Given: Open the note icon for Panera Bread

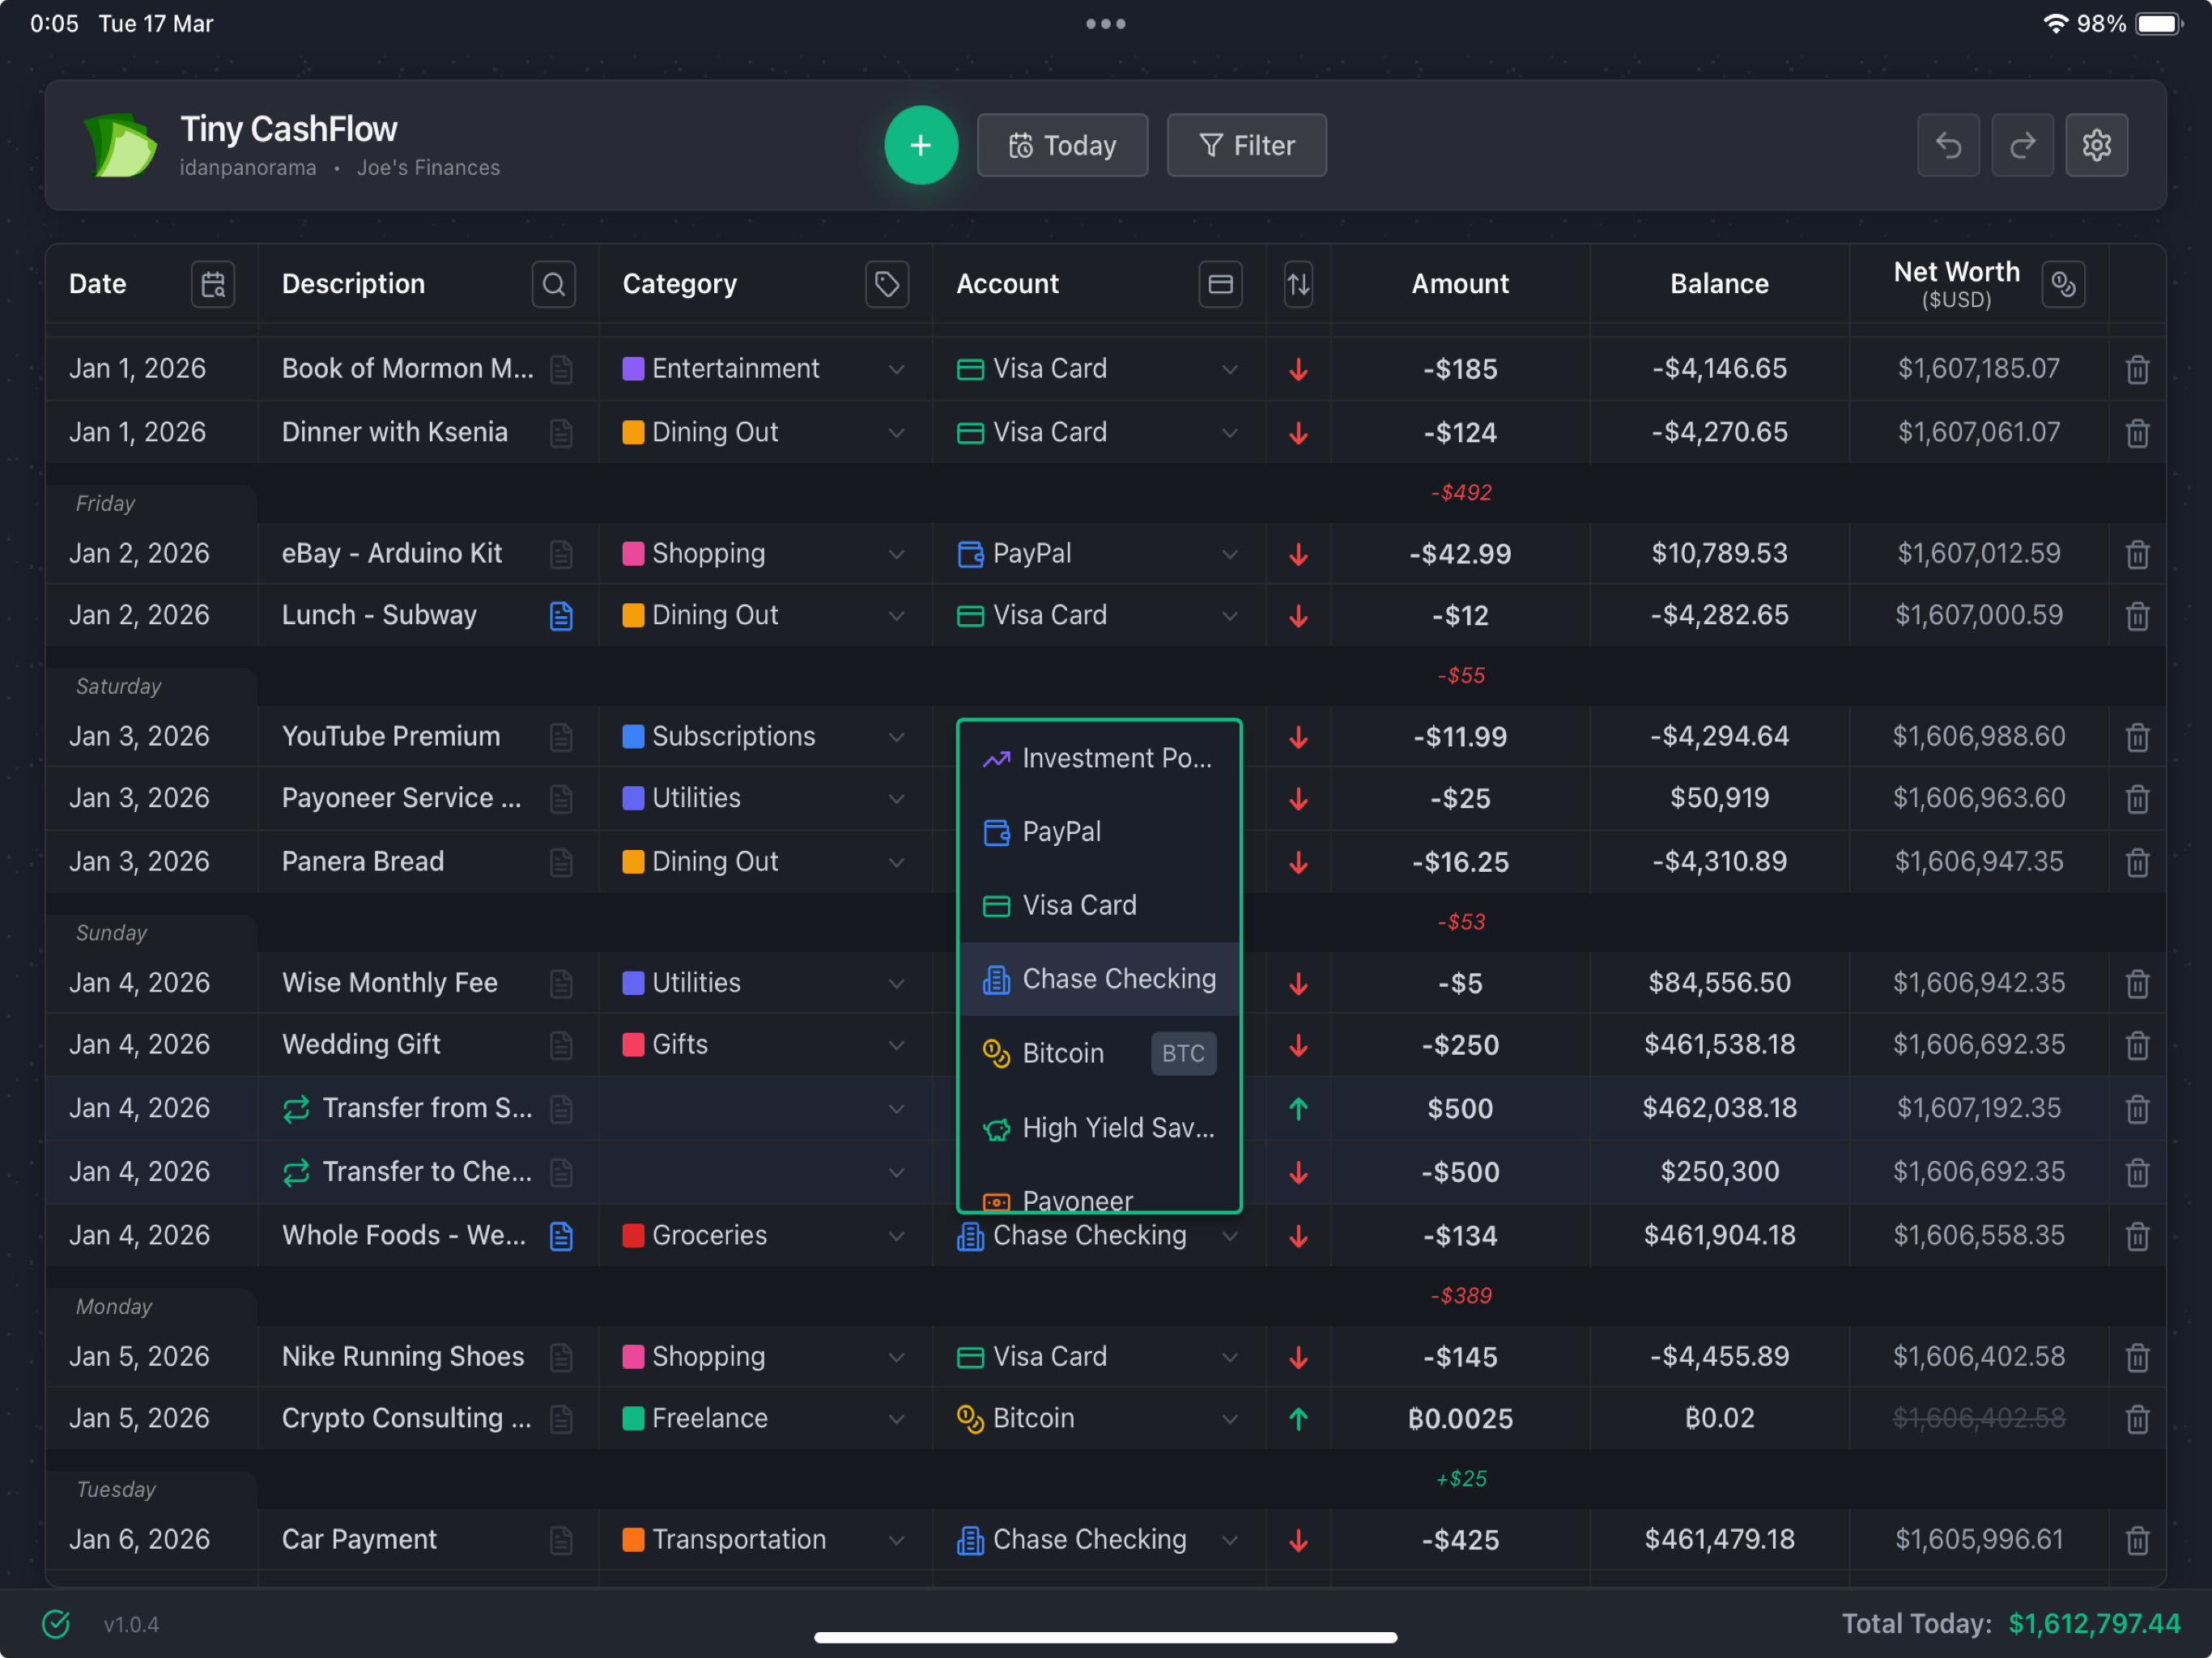Looking at the screenshot, I should coord(561,862).
